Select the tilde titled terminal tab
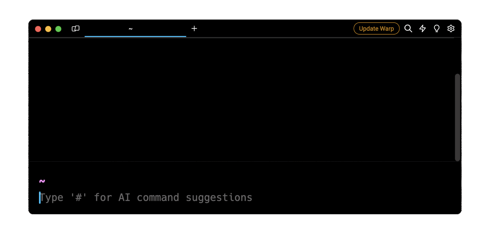 (131, 29)
